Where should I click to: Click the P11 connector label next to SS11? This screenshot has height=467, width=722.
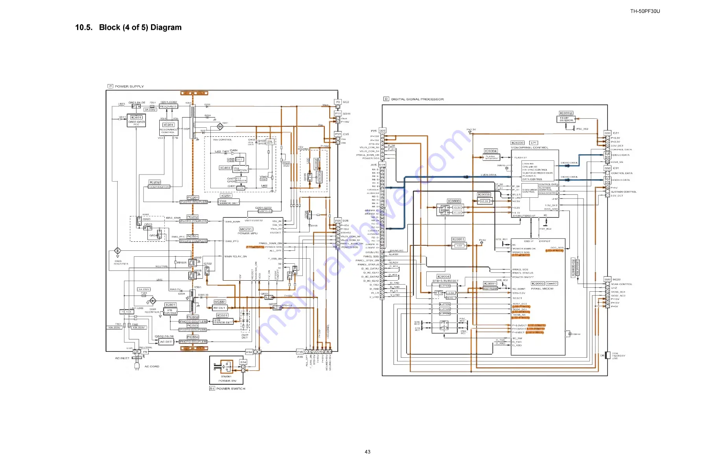(338, 114)
